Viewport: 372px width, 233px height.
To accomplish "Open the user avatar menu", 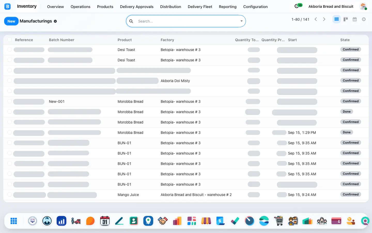I will pyautogui.click(x=363, y=6).
